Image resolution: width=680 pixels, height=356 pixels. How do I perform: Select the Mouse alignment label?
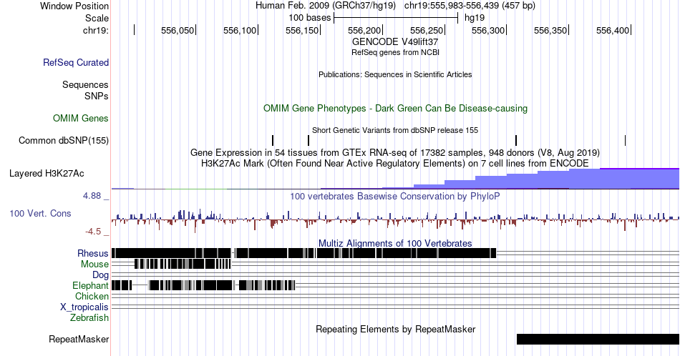point(94,264)
